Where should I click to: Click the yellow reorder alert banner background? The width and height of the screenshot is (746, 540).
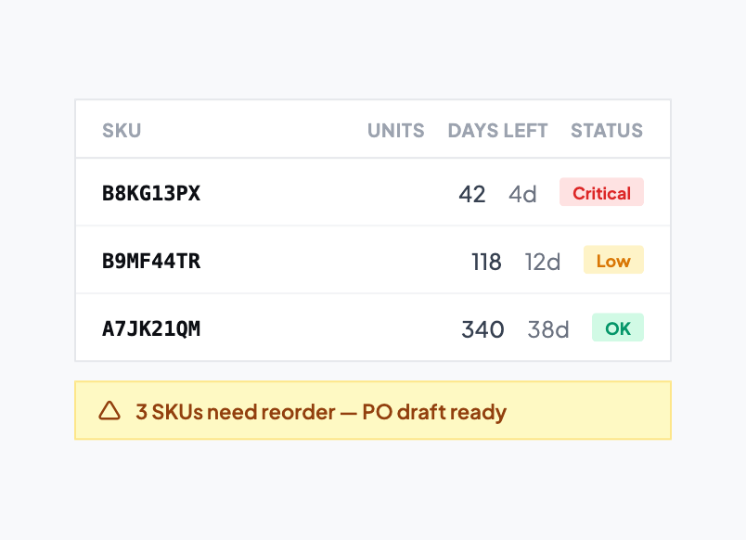tap(373, 410)
